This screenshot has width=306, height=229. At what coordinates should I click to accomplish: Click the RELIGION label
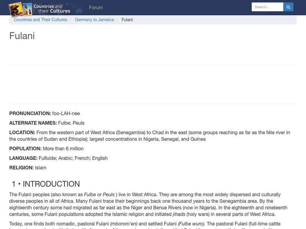coord(21,168)
